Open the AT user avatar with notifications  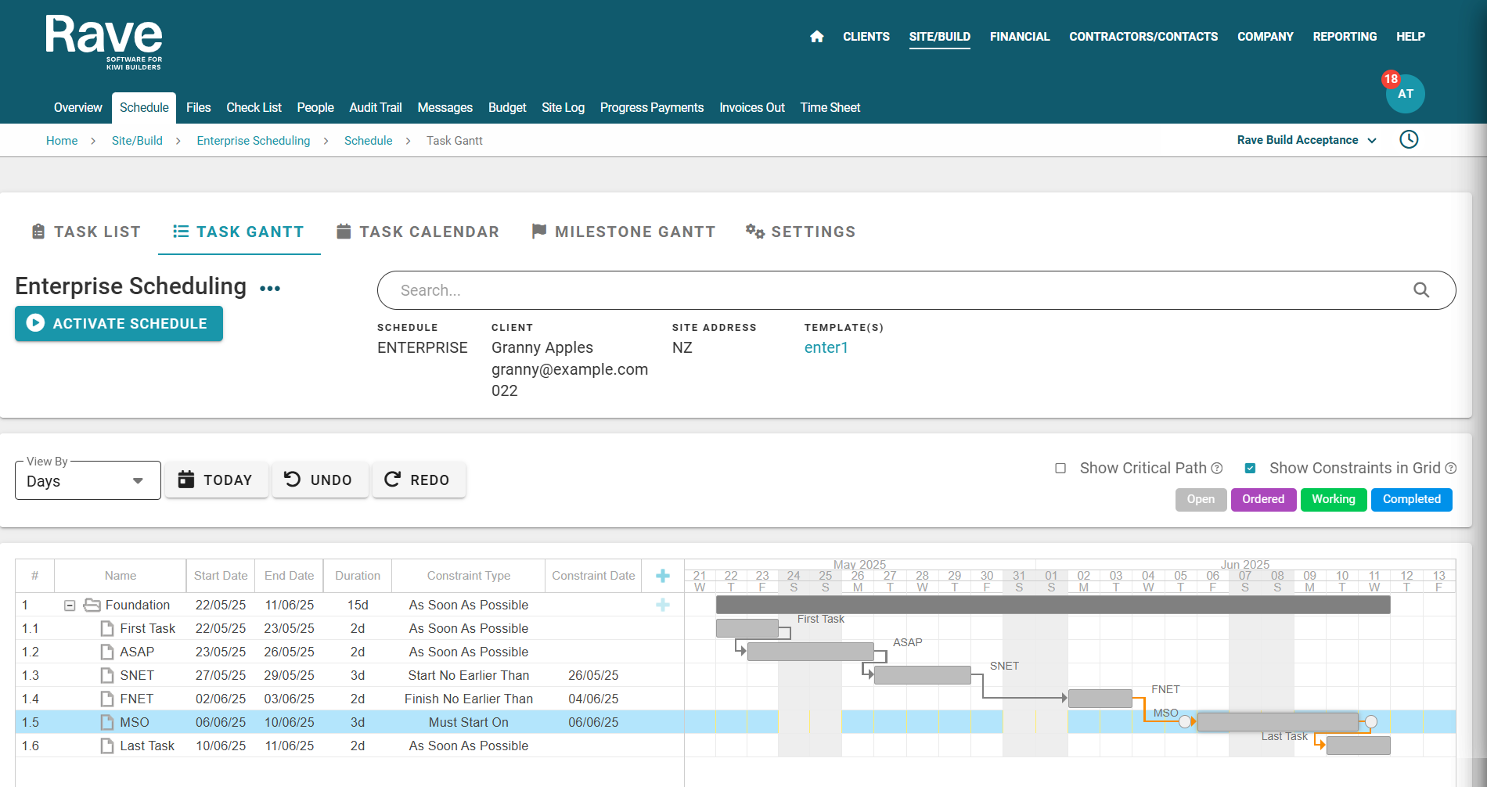(x=1405, y=94)
